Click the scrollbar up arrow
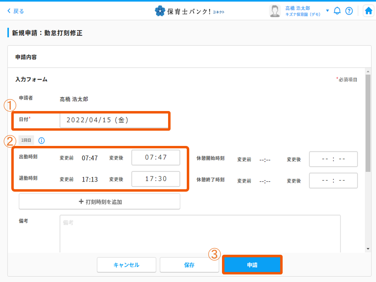Image resolution: width=376 pixels, height=282 pixels. 368,71
